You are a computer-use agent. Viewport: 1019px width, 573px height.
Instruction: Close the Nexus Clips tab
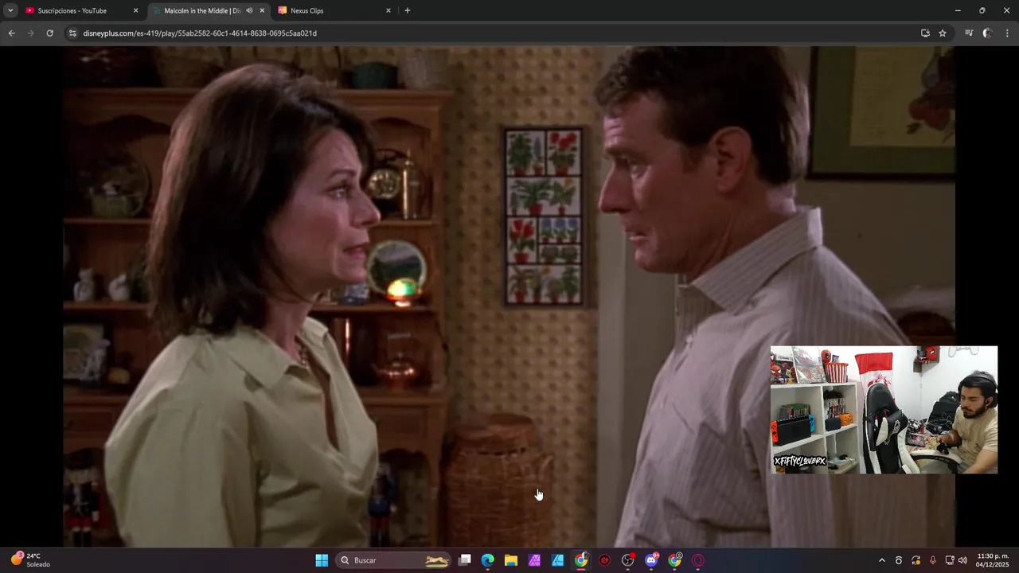[388, 10]
